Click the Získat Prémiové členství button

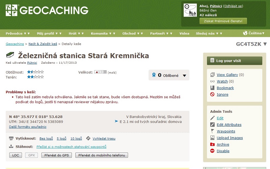[x=223, y=21]
